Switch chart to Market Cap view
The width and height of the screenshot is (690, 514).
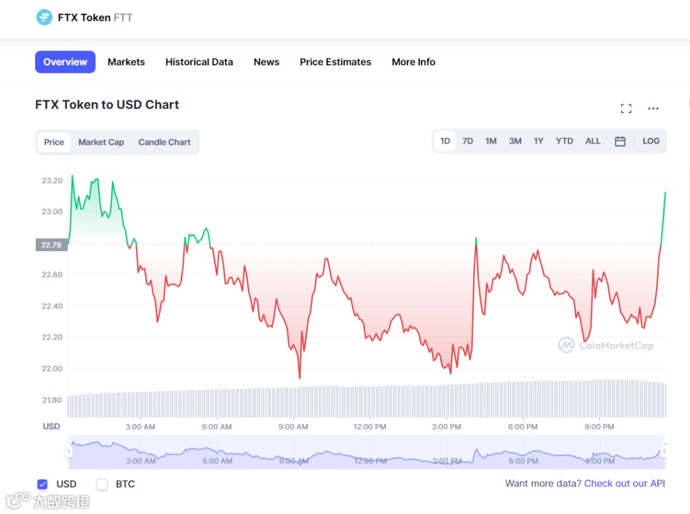pyautogui.click(x=101, y=142)
